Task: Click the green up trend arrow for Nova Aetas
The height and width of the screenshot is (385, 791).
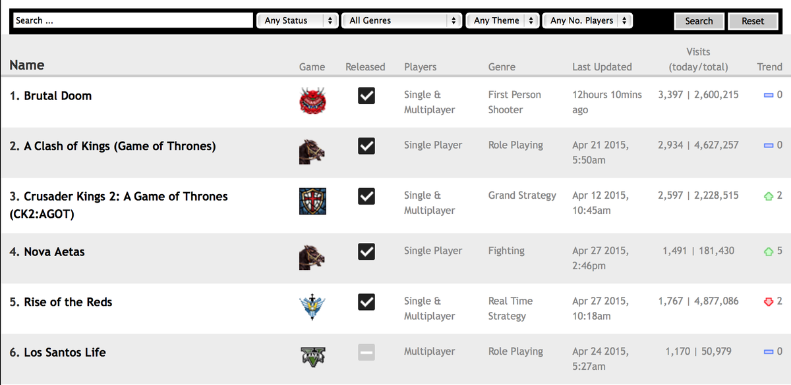Action: (x=768, y=251)
